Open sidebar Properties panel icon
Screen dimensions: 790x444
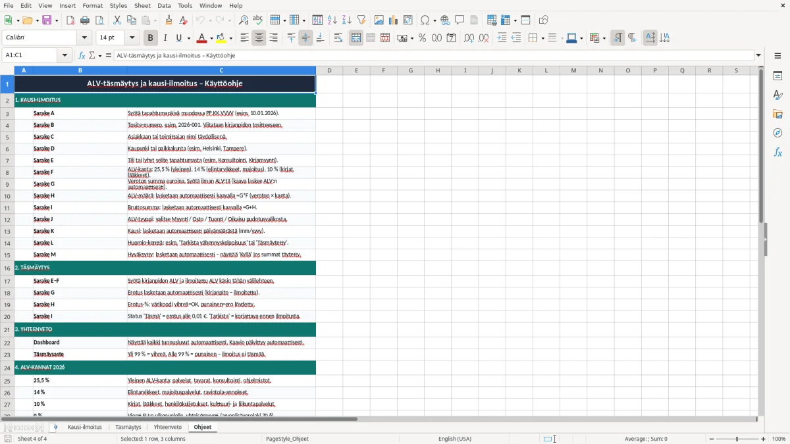point(777,76)
